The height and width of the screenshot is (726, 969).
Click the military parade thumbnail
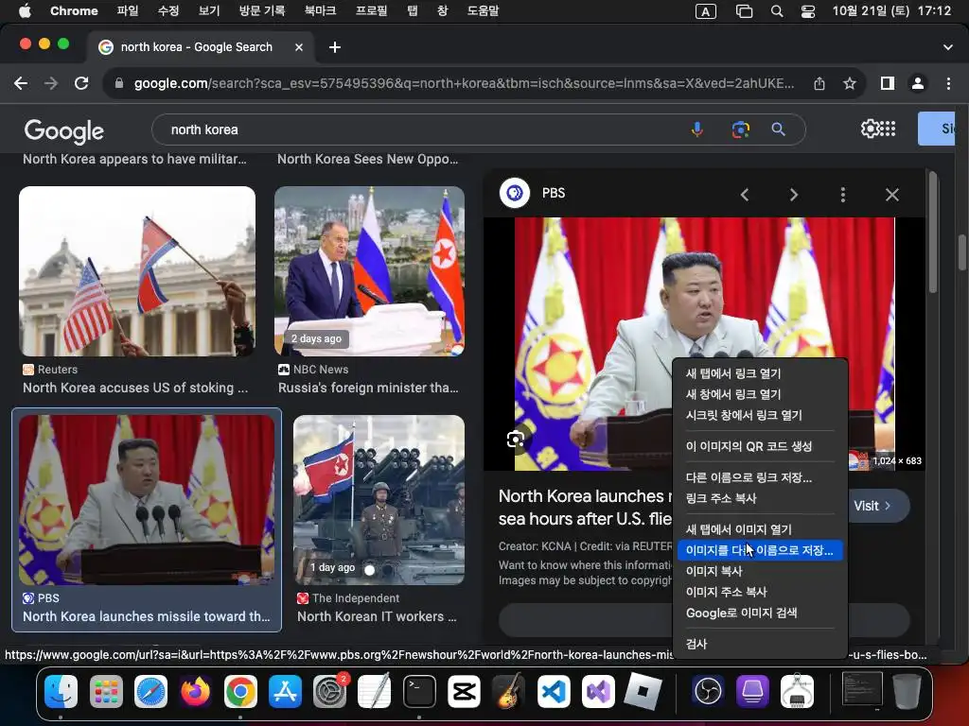[x=379, y=500]
